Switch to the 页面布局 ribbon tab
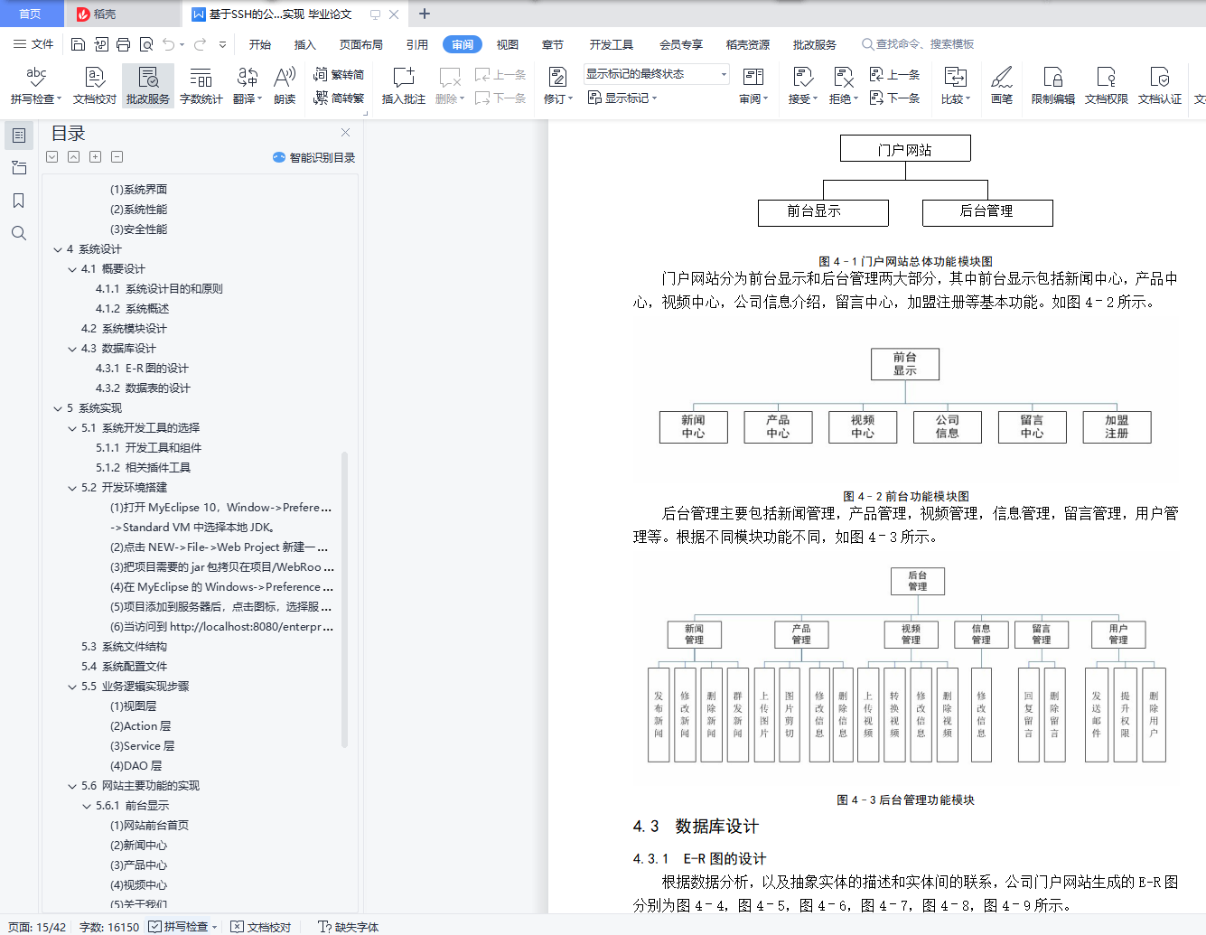This screenshot has height=935, width=1206. (x=361, y=44)
